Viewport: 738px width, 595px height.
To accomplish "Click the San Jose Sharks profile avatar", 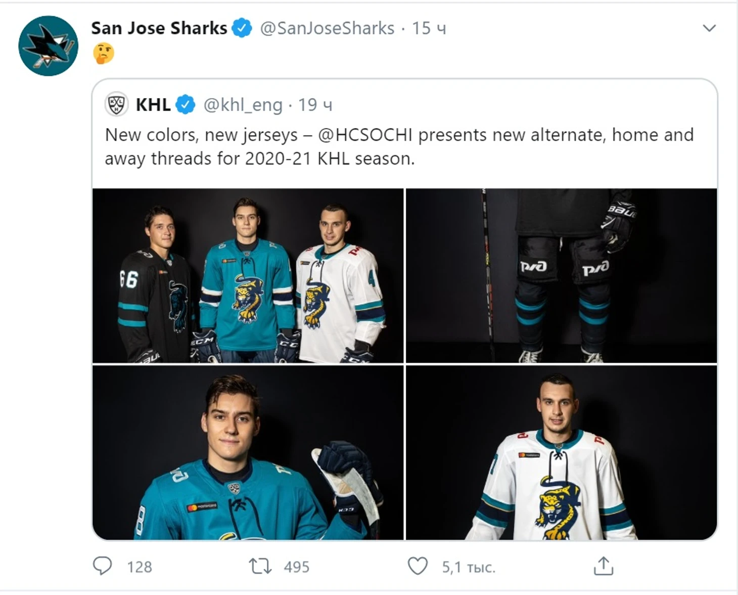I will click(49, 46).
